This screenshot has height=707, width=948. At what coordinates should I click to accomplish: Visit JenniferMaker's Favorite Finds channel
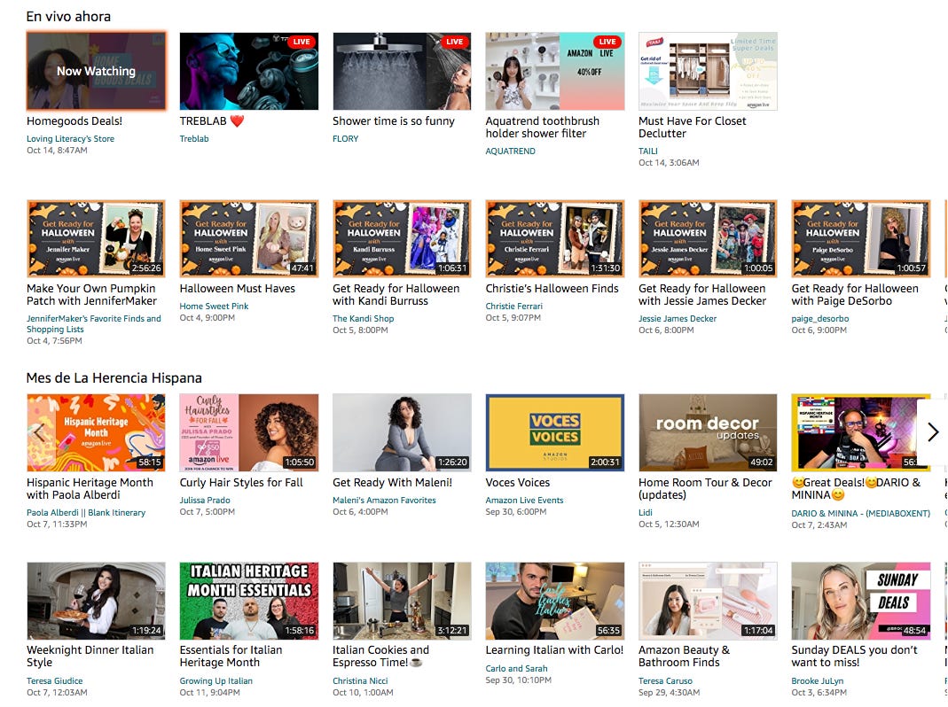(94, 324)
